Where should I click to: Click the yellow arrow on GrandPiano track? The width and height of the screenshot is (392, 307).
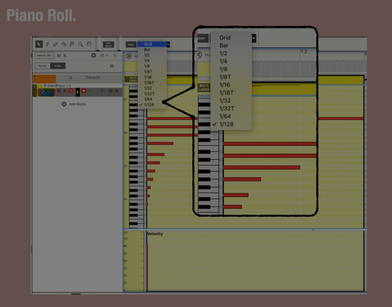tap(78, 92)
